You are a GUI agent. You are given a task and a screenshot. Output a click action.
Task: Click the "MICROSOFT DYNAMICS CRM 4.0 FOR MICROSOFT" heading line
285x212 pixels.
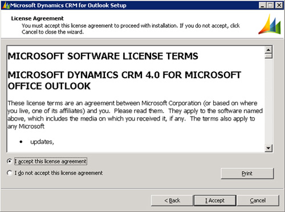124,75
